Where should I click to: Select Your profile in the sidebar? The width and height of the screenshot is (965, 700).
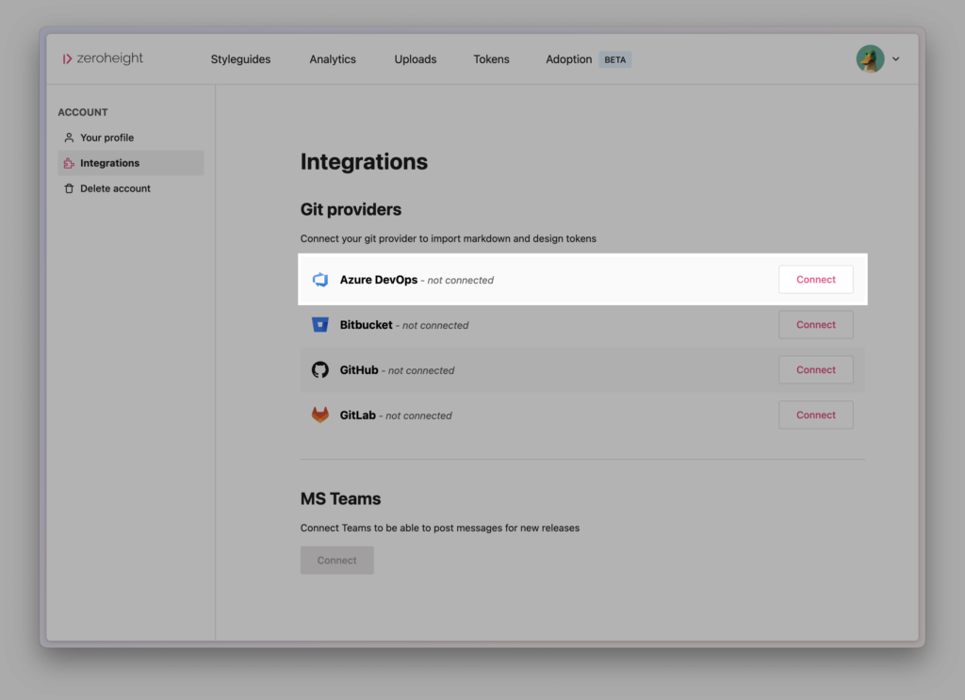130,138
